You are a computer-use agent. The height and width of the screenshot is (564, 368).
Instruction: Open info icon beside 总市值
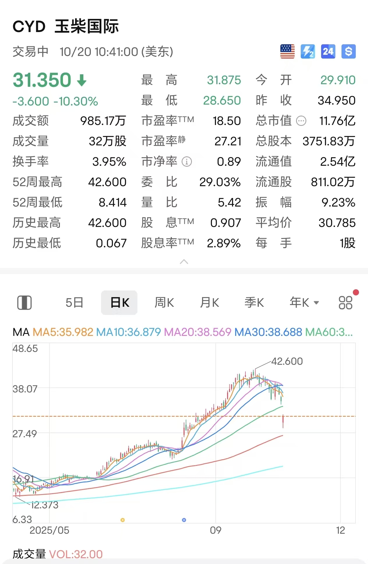301,121
